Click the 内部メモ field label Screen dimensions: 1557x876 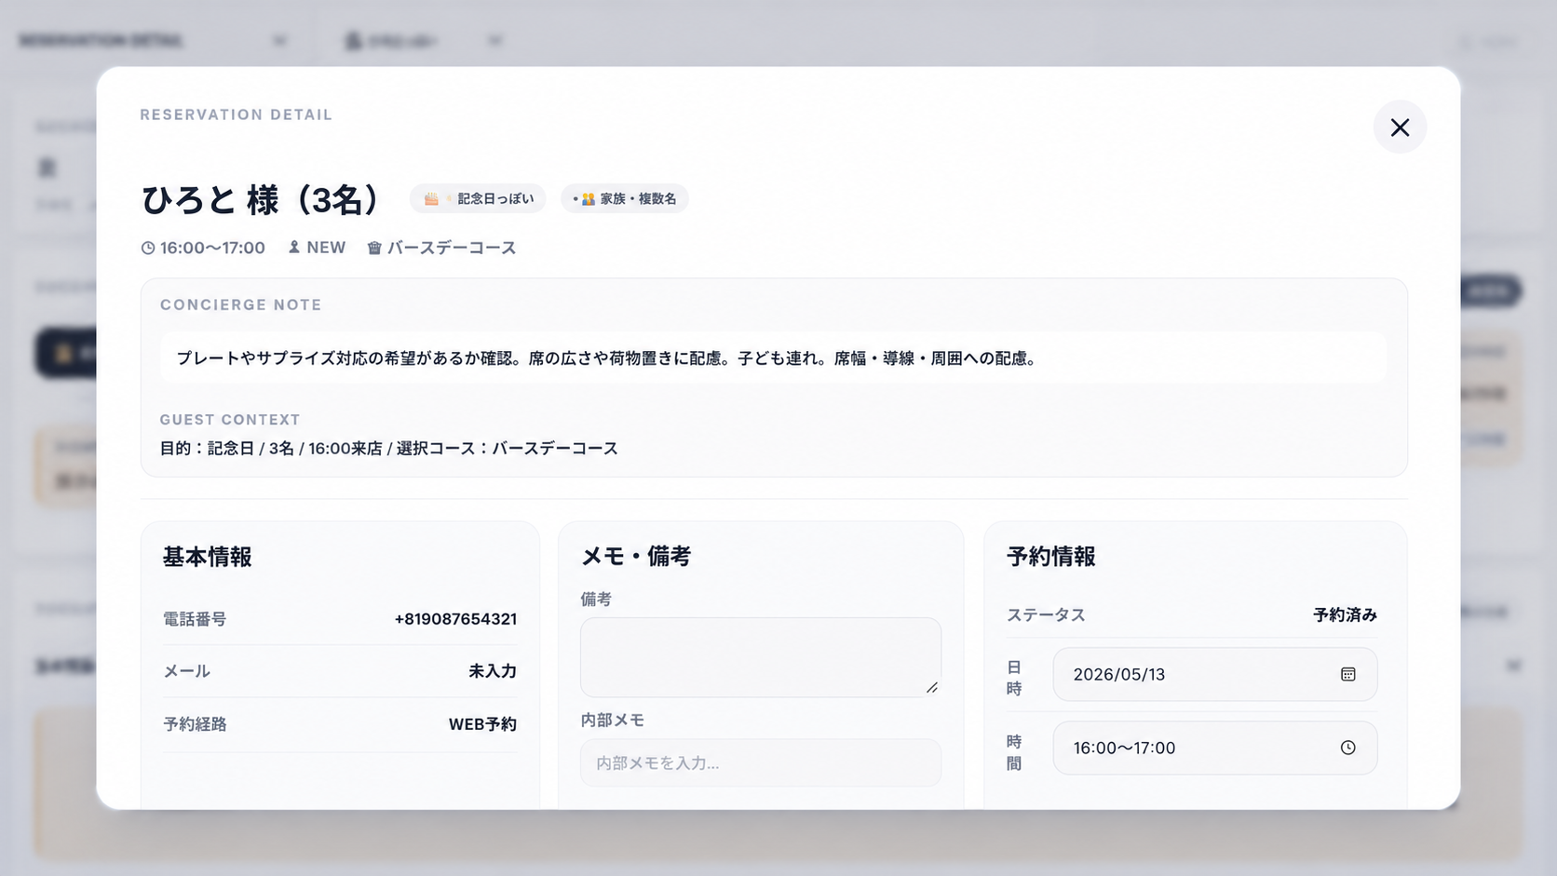(x=612, y=721)
